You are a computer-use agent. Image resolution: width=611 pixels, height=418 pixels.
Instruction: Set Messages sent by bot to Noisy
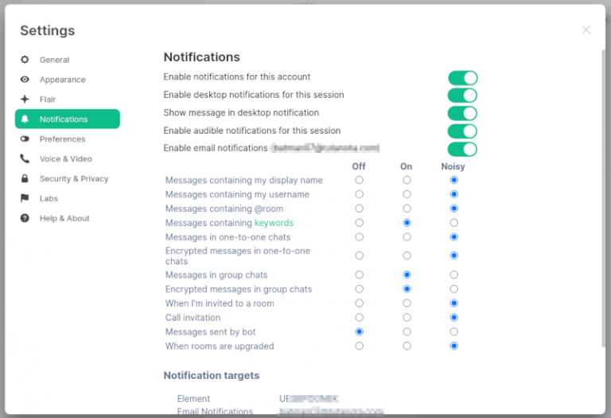point(453,332)
